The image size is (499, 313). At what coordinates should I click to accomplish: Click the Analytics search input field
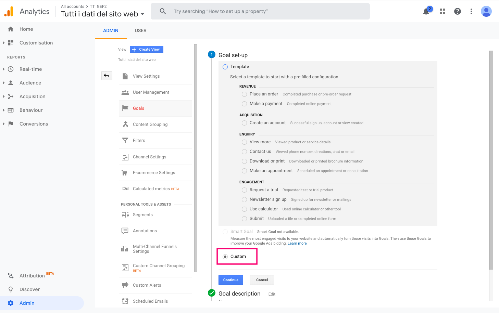pyautogui.click(x=260, y=11)
